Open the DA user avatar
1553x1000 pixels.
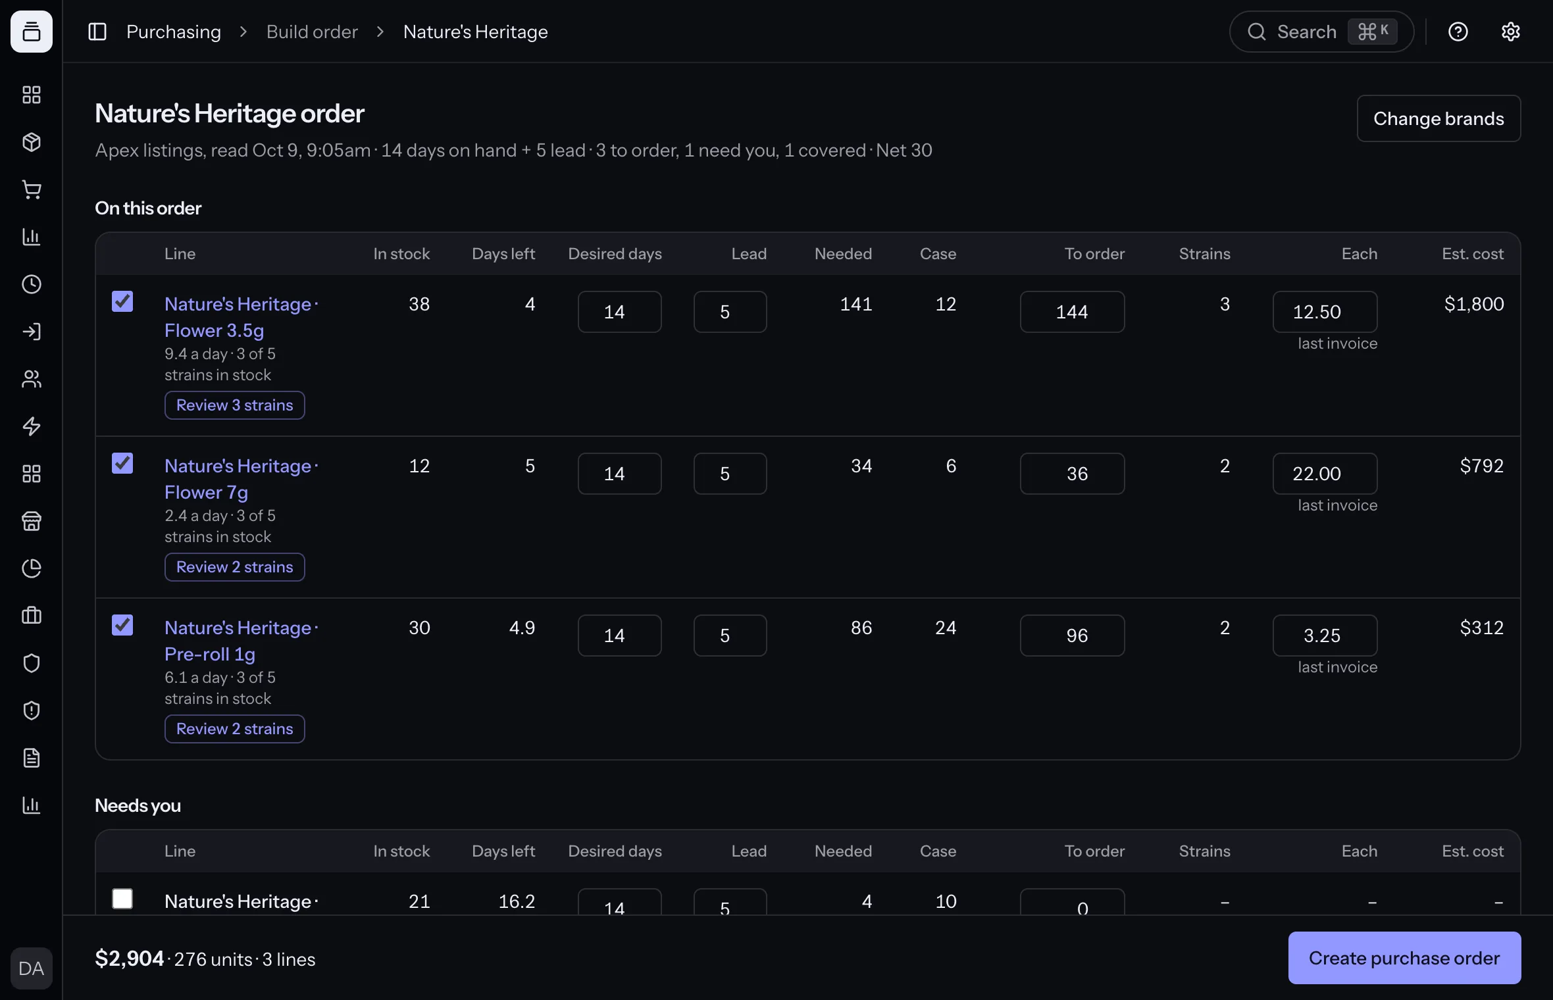click(32, 968)
